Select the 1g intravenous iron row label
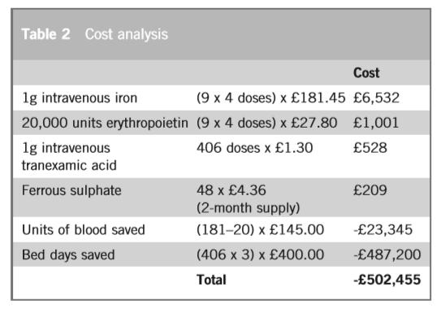The height and width of the screenshot is (309, 441). coord(80,98)
